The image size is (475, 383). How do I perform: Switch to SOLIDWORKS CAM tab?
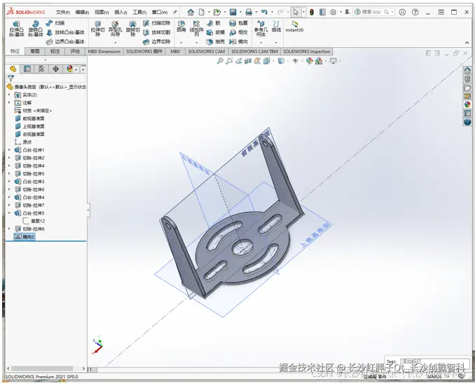(206, 51)
